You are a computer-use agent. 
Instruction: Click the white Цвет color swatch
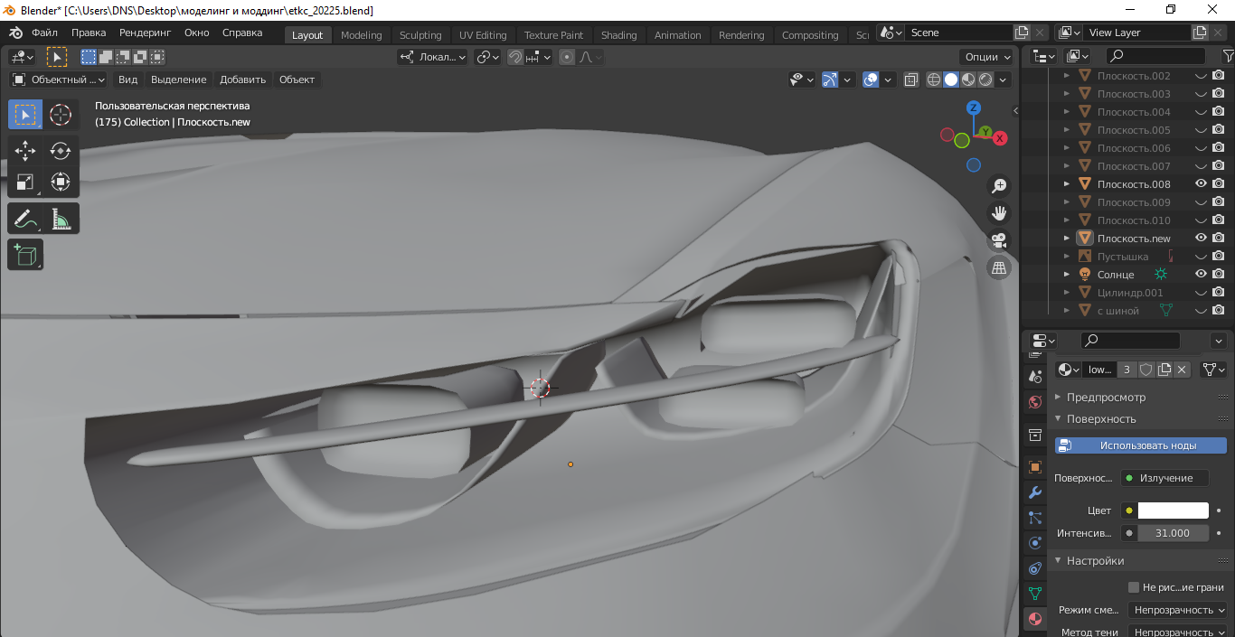[x=1173, y=511]
